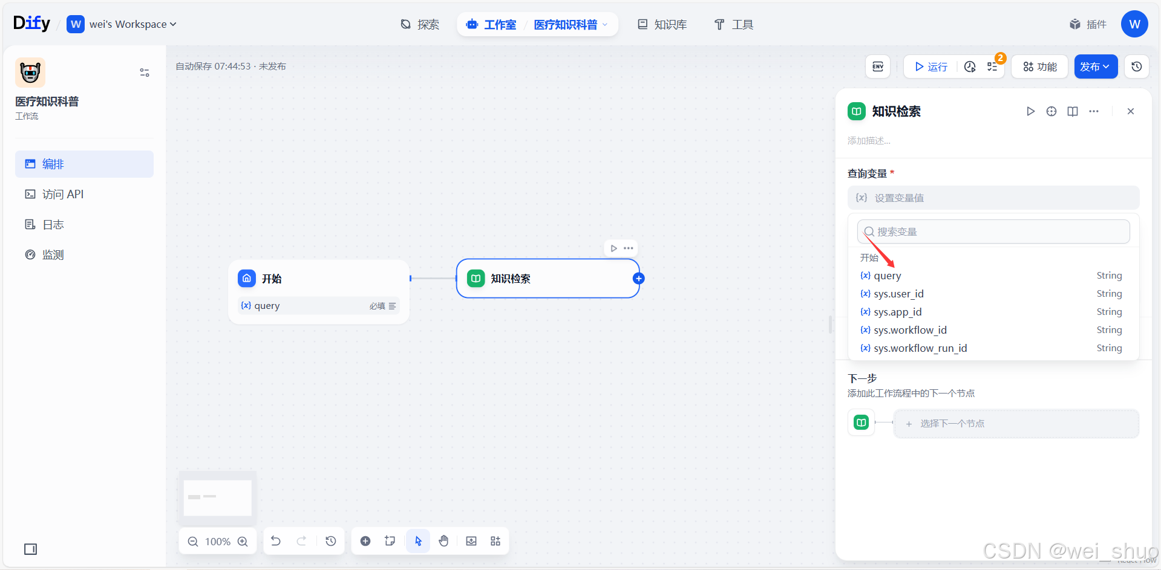Image resolution: width=1161 pixels, height=570 pixels.
Task: Open ENV environment variables
Action: 878,66
